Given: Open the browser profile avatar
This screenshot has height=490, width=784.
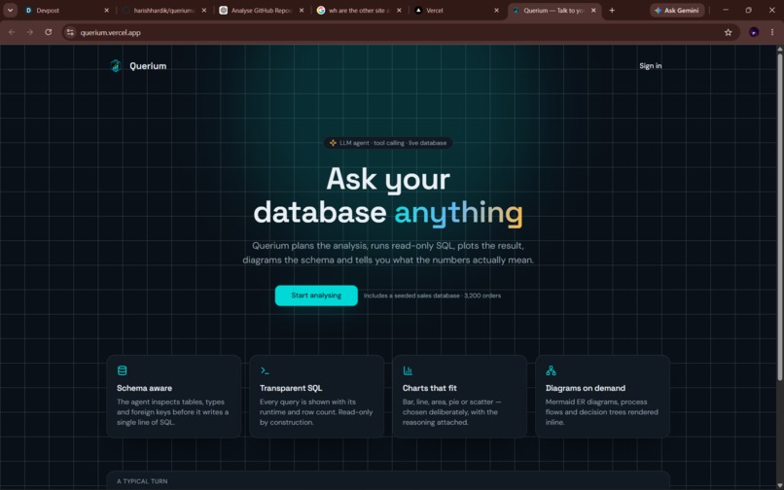Looking at the screenshot, I should pyautogui.click(x=754, y=32).
